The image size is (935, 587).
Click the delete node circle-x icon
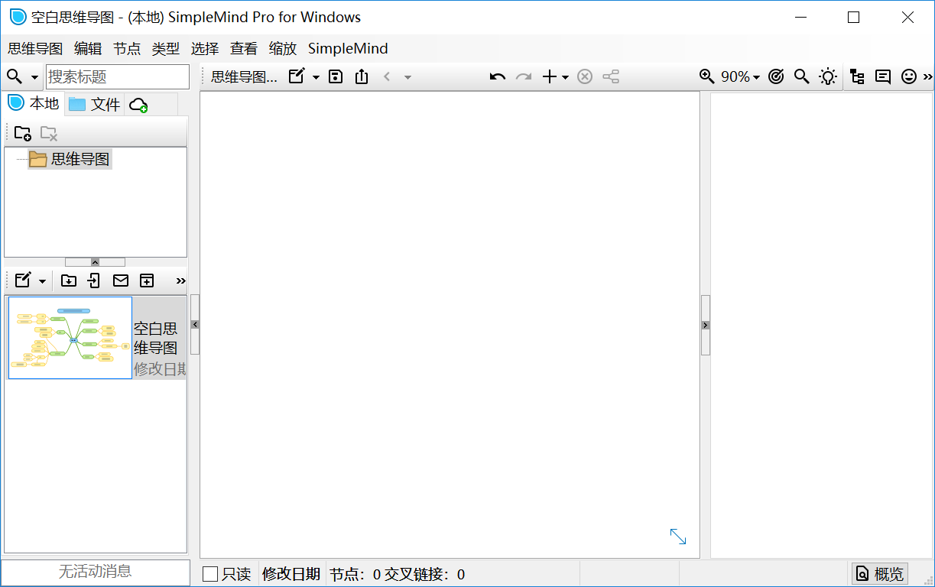click(585, 76)
